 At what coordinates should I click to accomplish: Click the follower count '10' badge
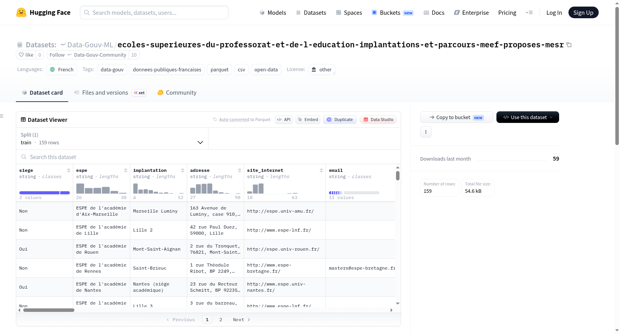coord(134,55)
